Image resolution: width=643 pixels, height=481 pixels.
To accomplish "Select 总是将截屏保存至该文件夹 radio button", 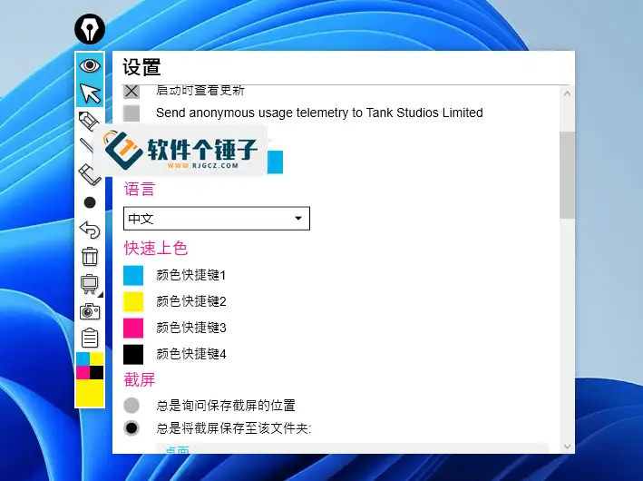I will coord(132,428).
